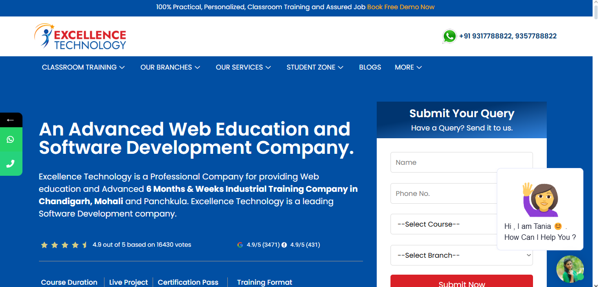Go to the Blogs page

370,67
